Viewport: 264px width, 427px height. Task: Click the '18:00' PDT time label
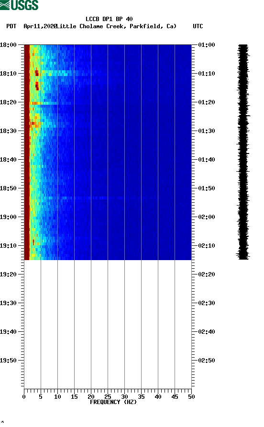tap(8, 44)
